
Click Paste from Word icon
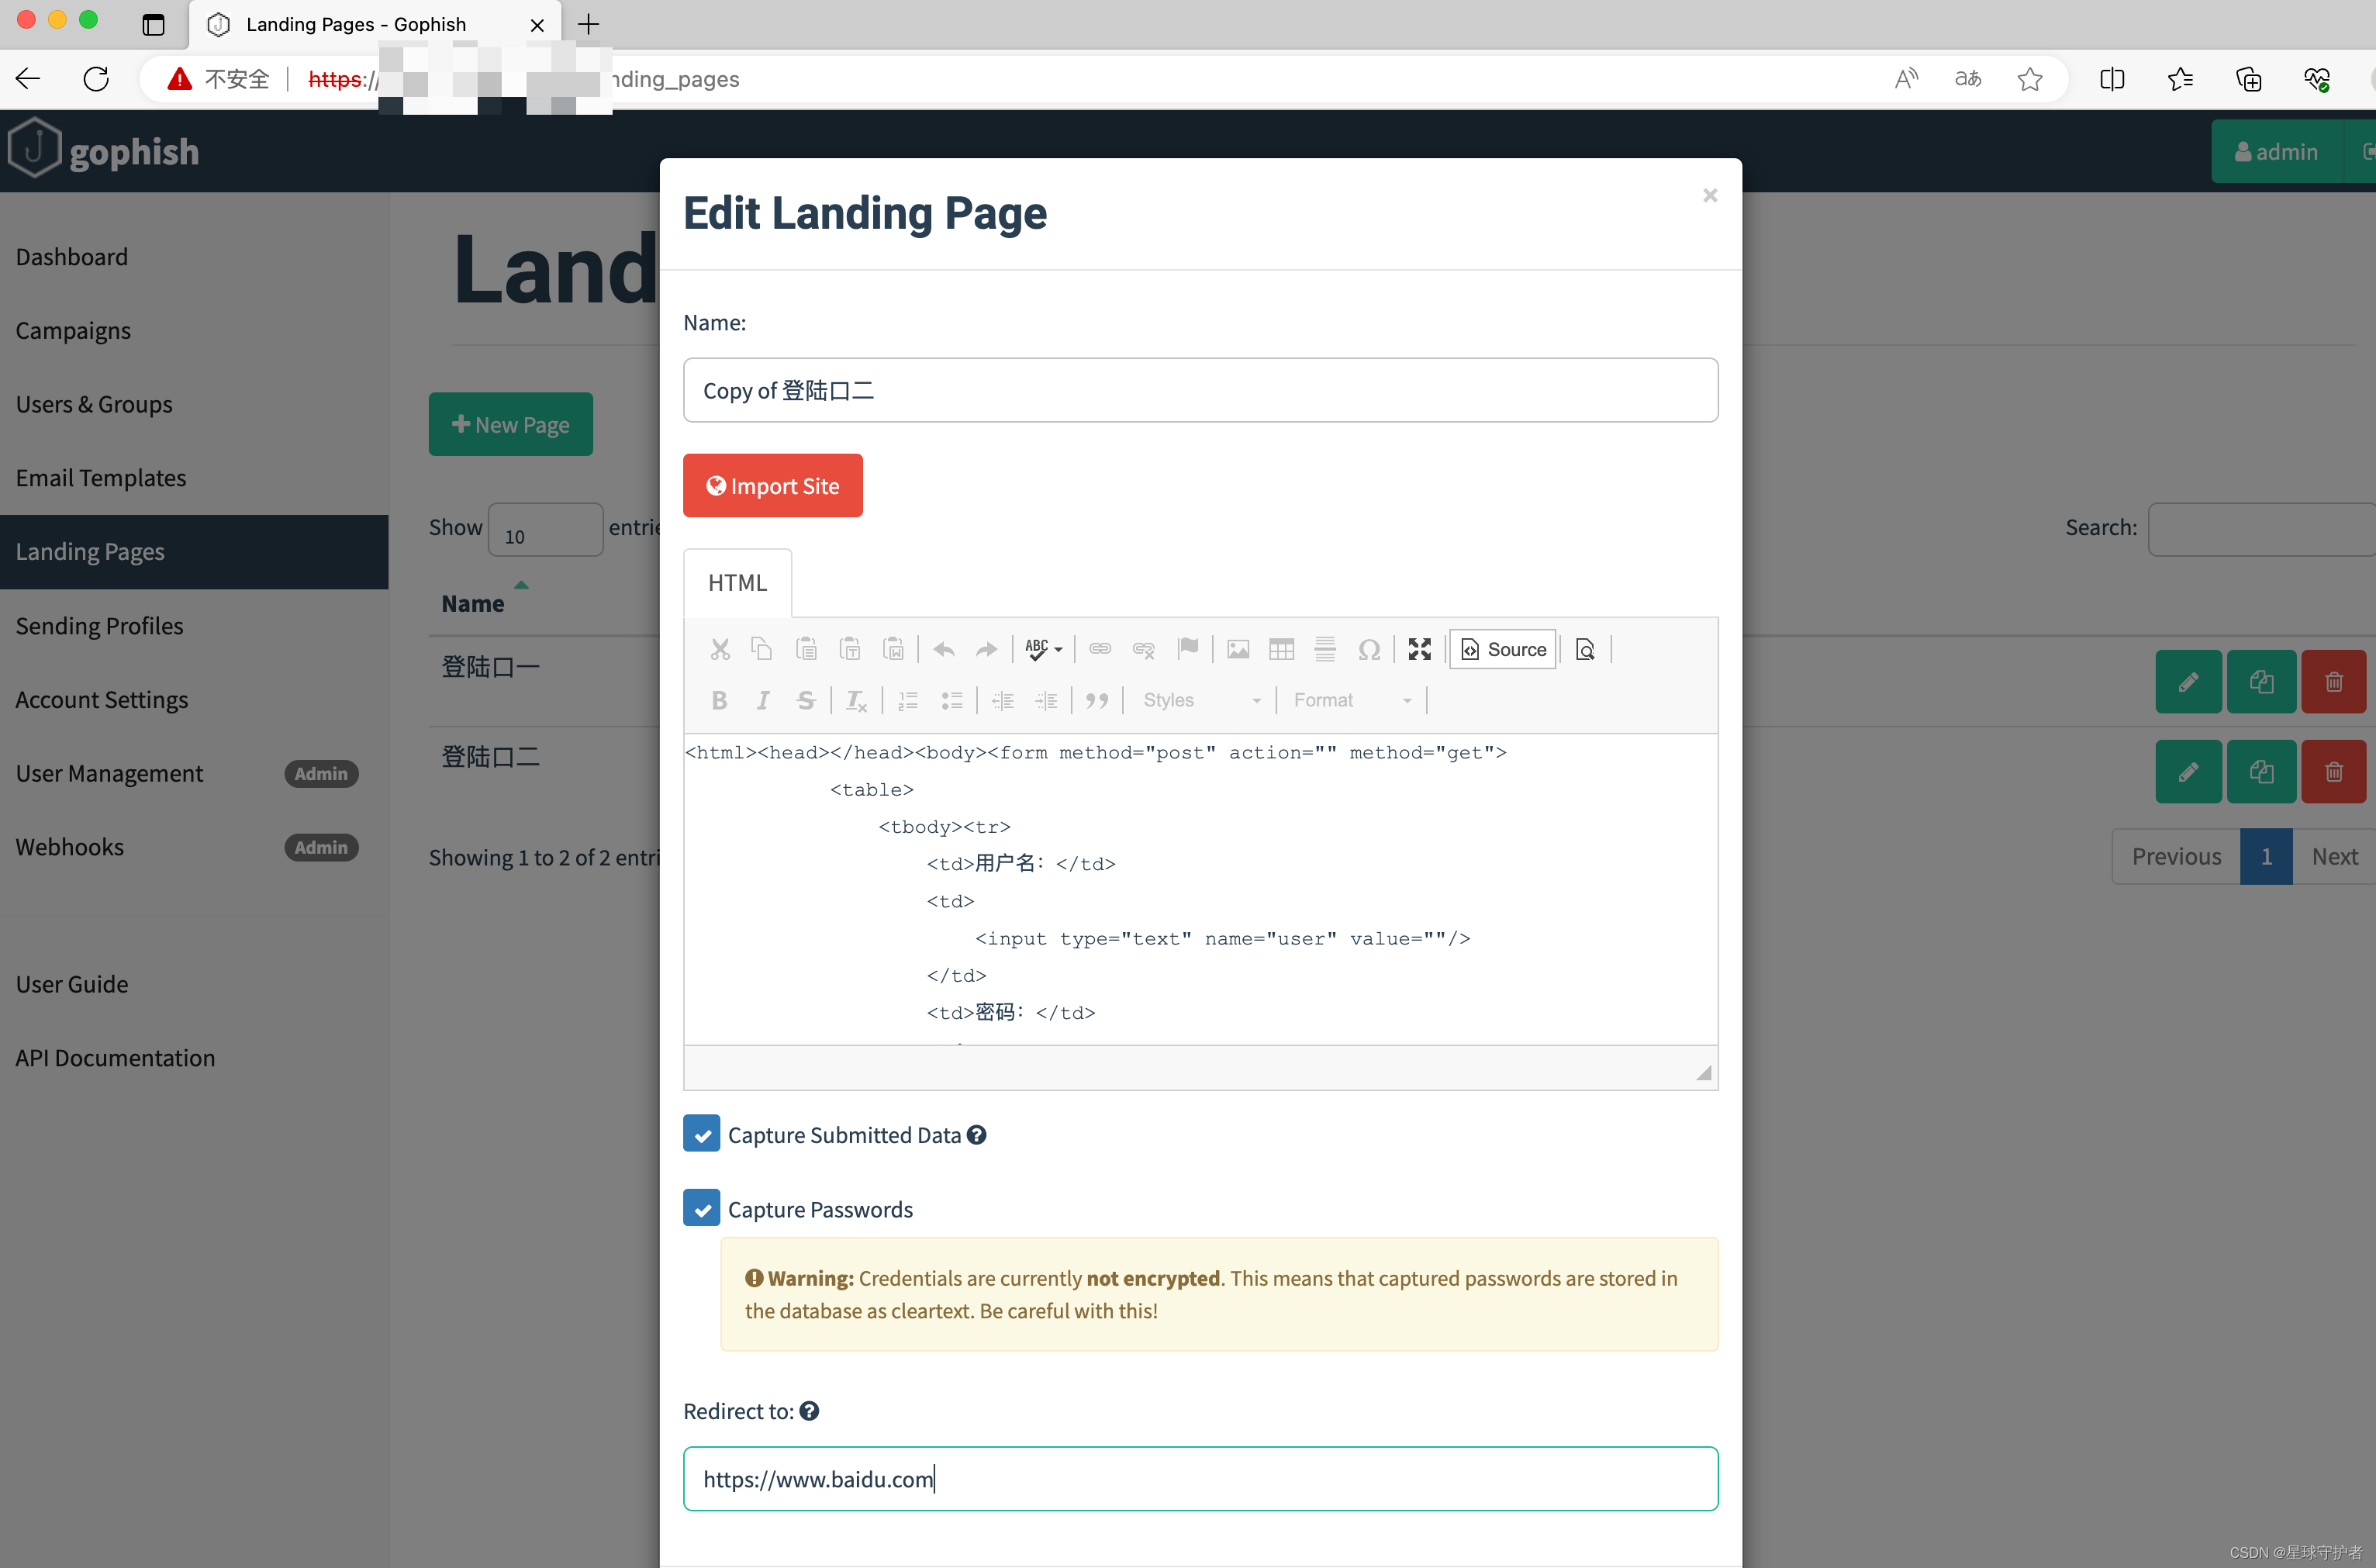point(894,650)
